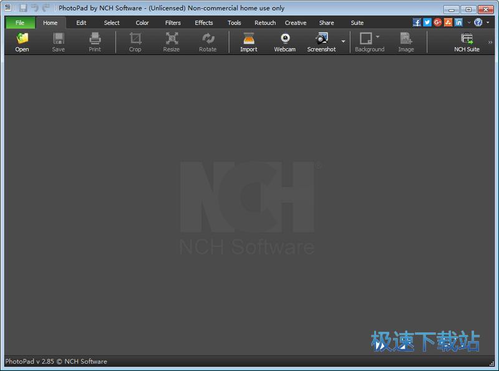Switch to the Filters tab
Viewport: 499px width, 371px height.
click(173, 23)
